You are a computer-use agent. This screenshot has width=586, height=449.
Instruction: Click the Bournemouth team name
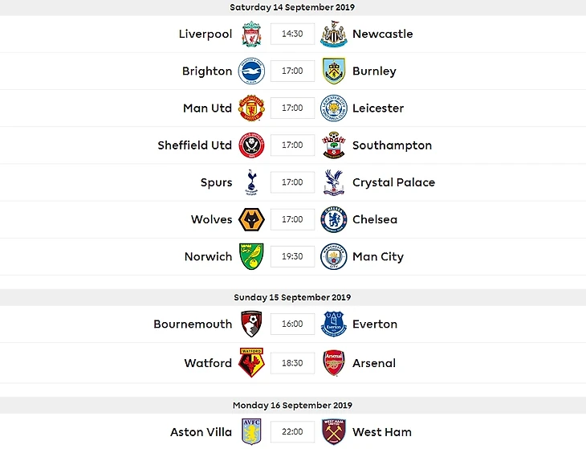coord(193,325)
